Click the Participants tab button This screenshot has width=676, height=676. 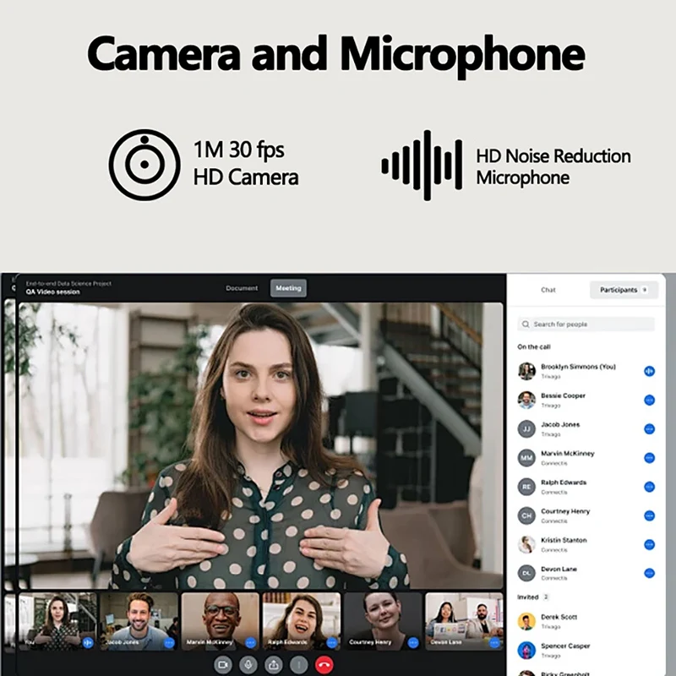(x=624, y=290)
